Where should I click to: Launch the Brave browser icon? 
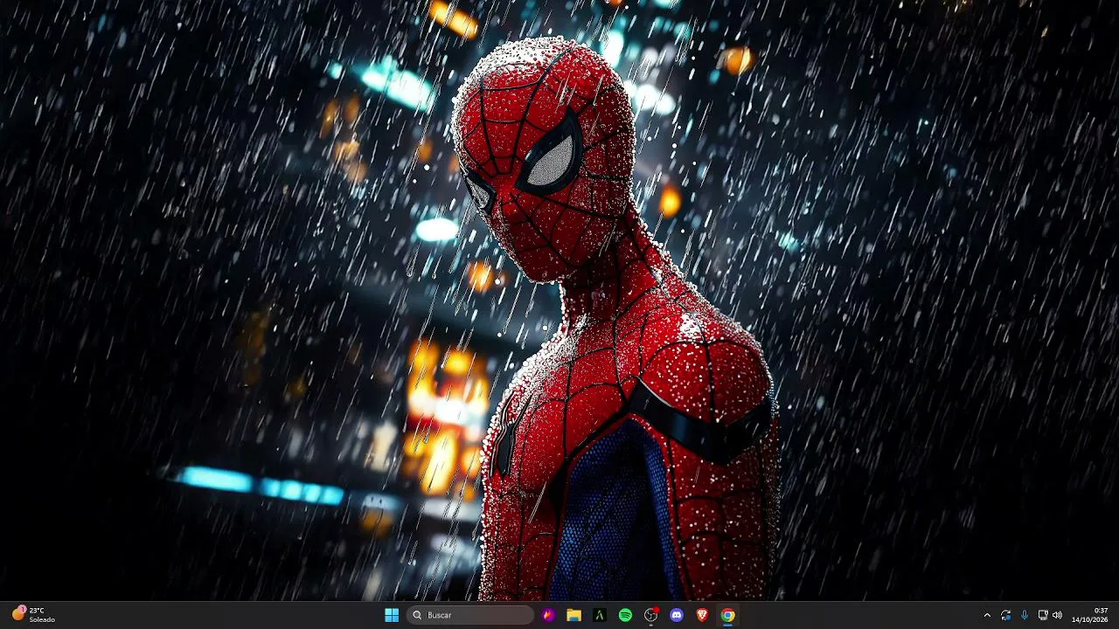[702, 615]
